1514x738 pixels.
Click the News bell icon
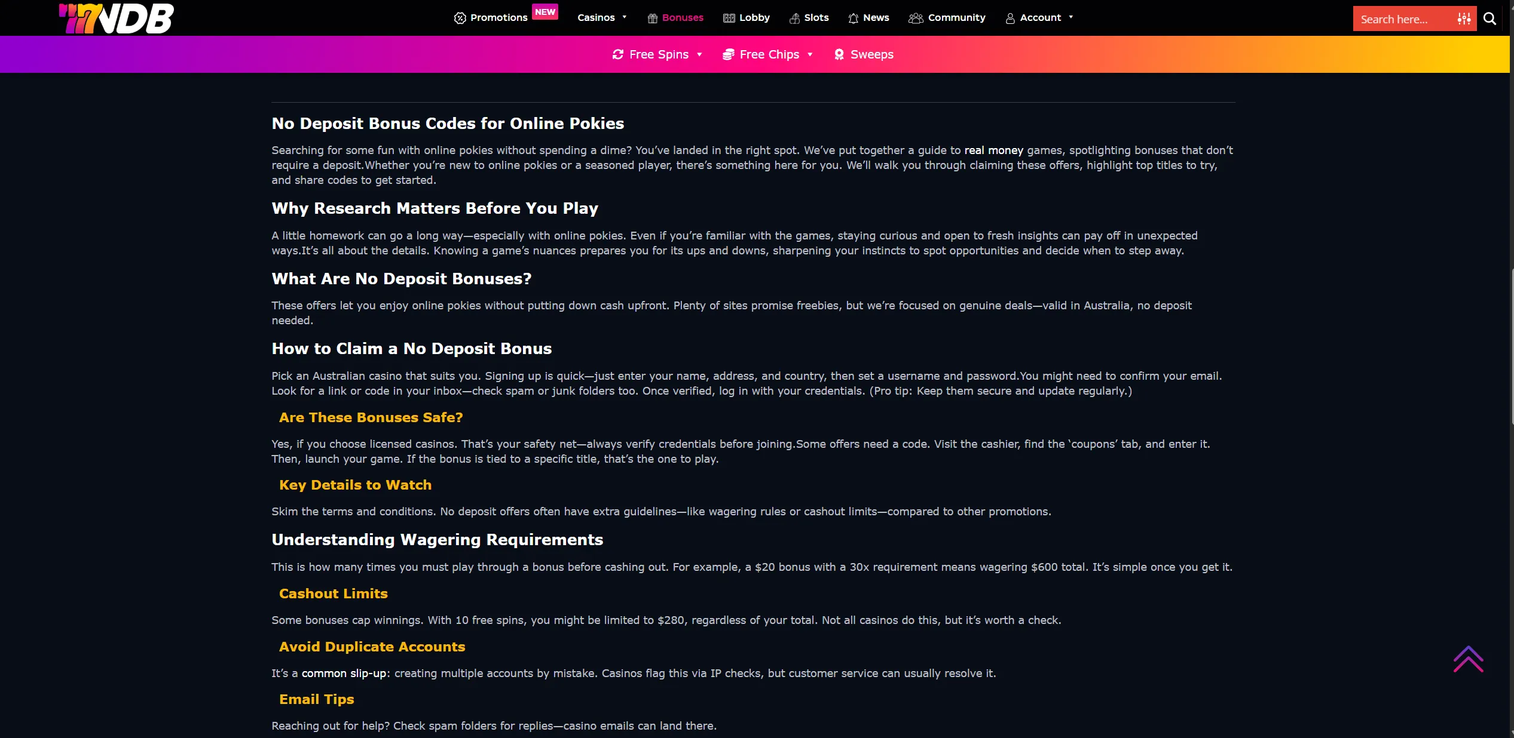[854, 18]
